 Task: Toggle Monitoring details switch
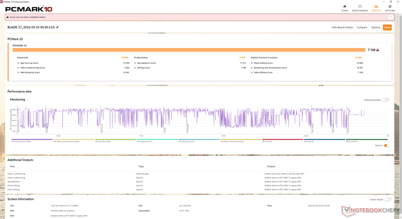click(x=385, y=100)
